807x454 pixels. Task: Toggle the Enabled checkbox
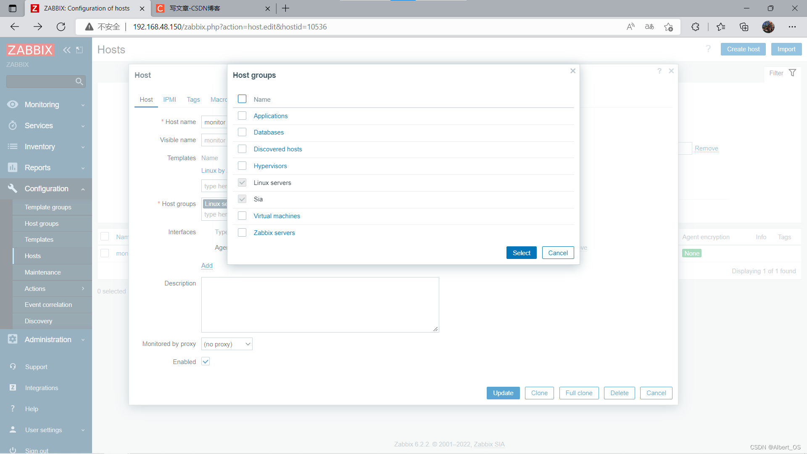(206, 362)
